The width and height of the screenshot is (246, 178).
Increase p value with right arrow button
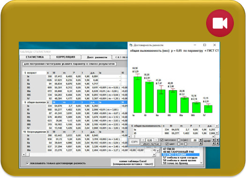156,140
